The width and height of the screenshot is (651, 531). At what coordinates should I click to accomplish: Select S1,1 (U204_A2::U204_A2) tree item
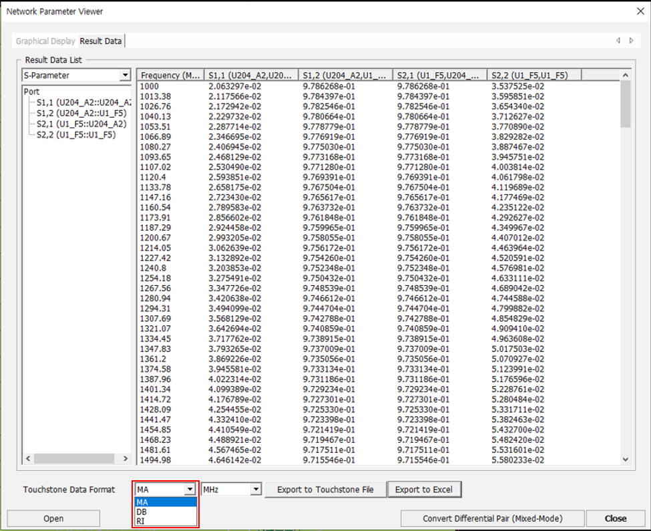pyautogui.click(x=83, y=103)
